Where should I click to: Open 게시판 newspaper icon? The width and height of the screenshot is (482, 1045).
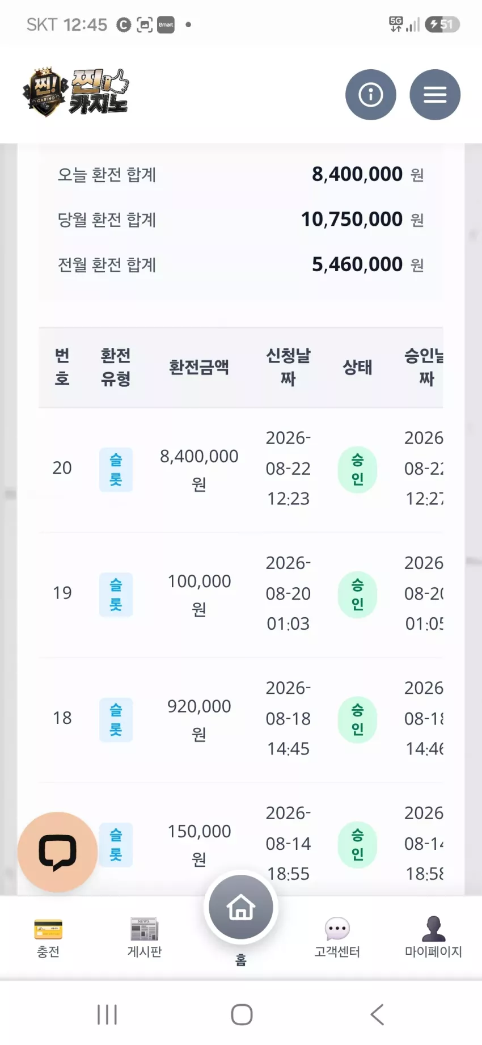tap(145, 929)
